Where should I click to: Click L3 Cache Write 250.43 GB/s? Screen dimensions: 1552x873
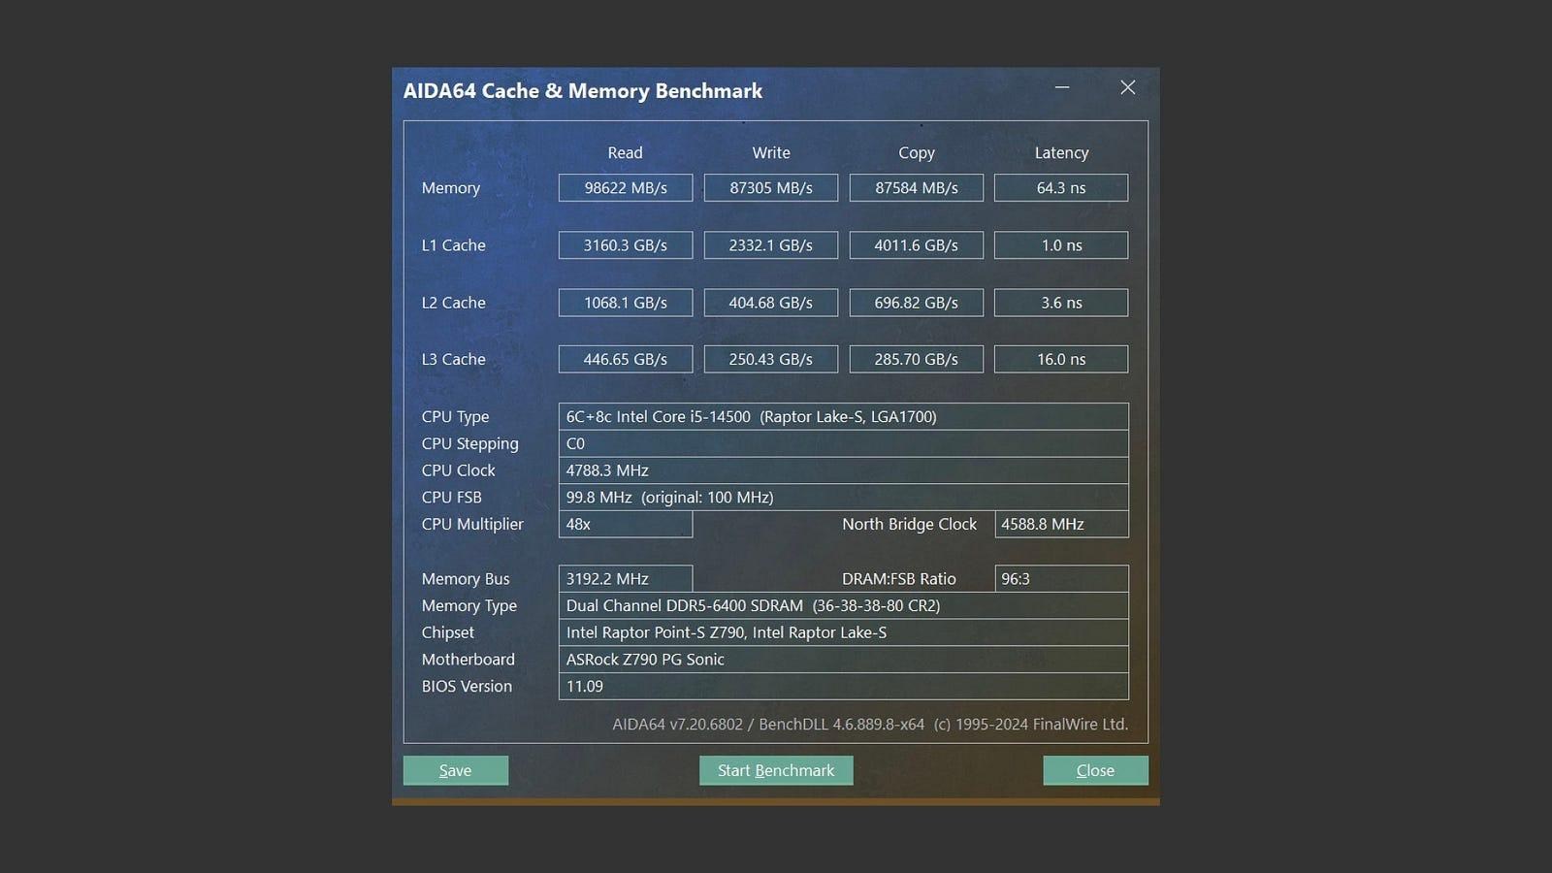tap(771, 359)
